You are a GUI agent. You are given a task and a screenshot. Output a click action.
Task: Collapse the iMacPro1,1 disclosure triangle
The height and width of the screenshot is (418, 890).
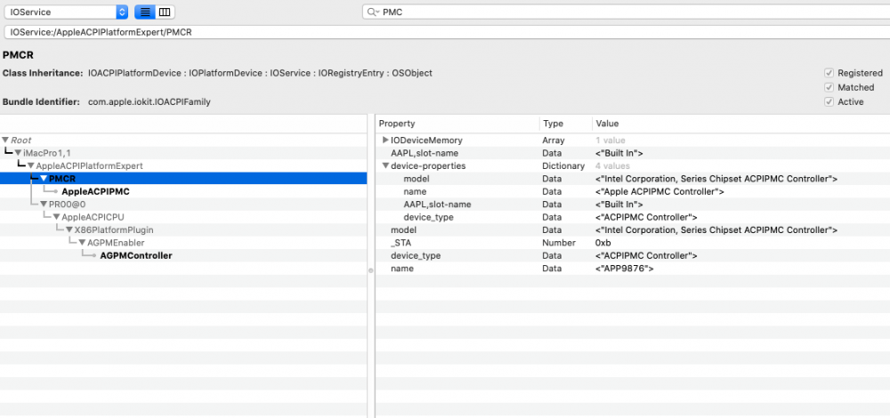(x=18, y=153)
